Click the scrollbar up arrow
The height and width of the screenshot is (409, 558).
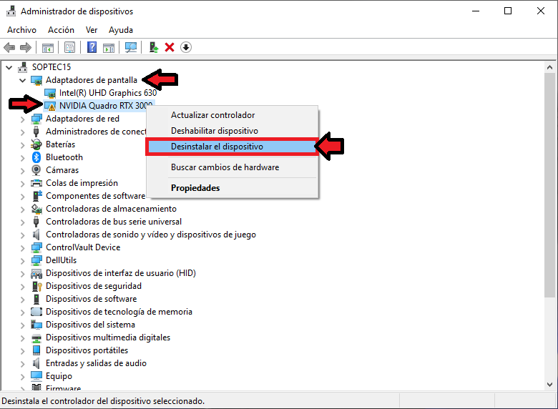tap(550, 67)
